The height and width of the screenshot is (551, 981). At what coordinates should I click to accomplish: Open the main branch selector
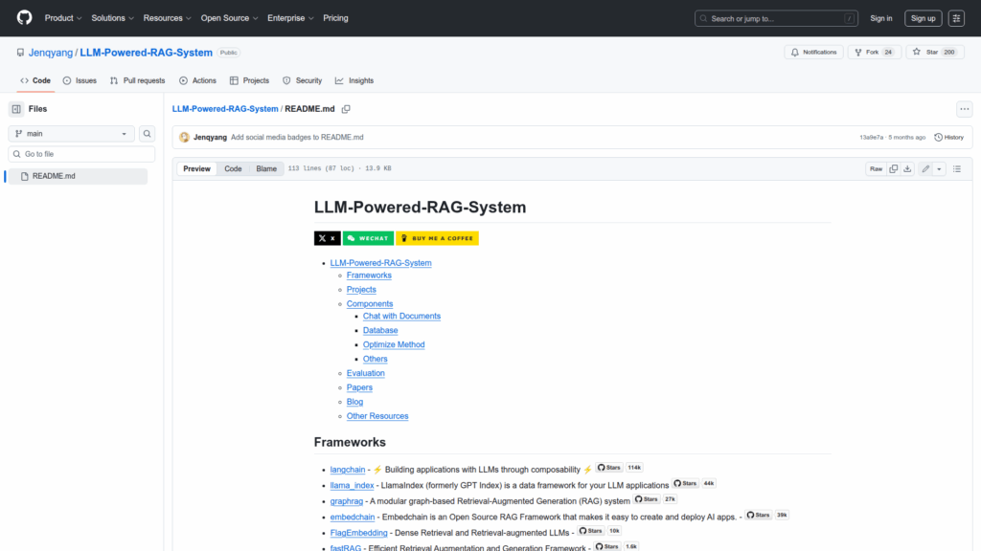pos(71,134)
